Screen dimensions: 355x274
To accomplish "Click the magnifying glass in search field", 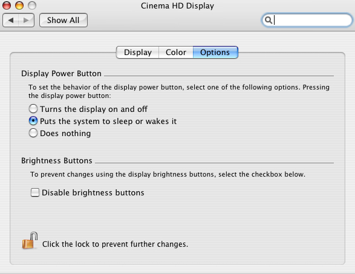I will (x=269, y=20).
